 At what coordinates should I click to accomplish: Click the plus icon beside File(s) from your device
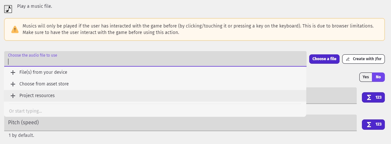tap(13, 72)
